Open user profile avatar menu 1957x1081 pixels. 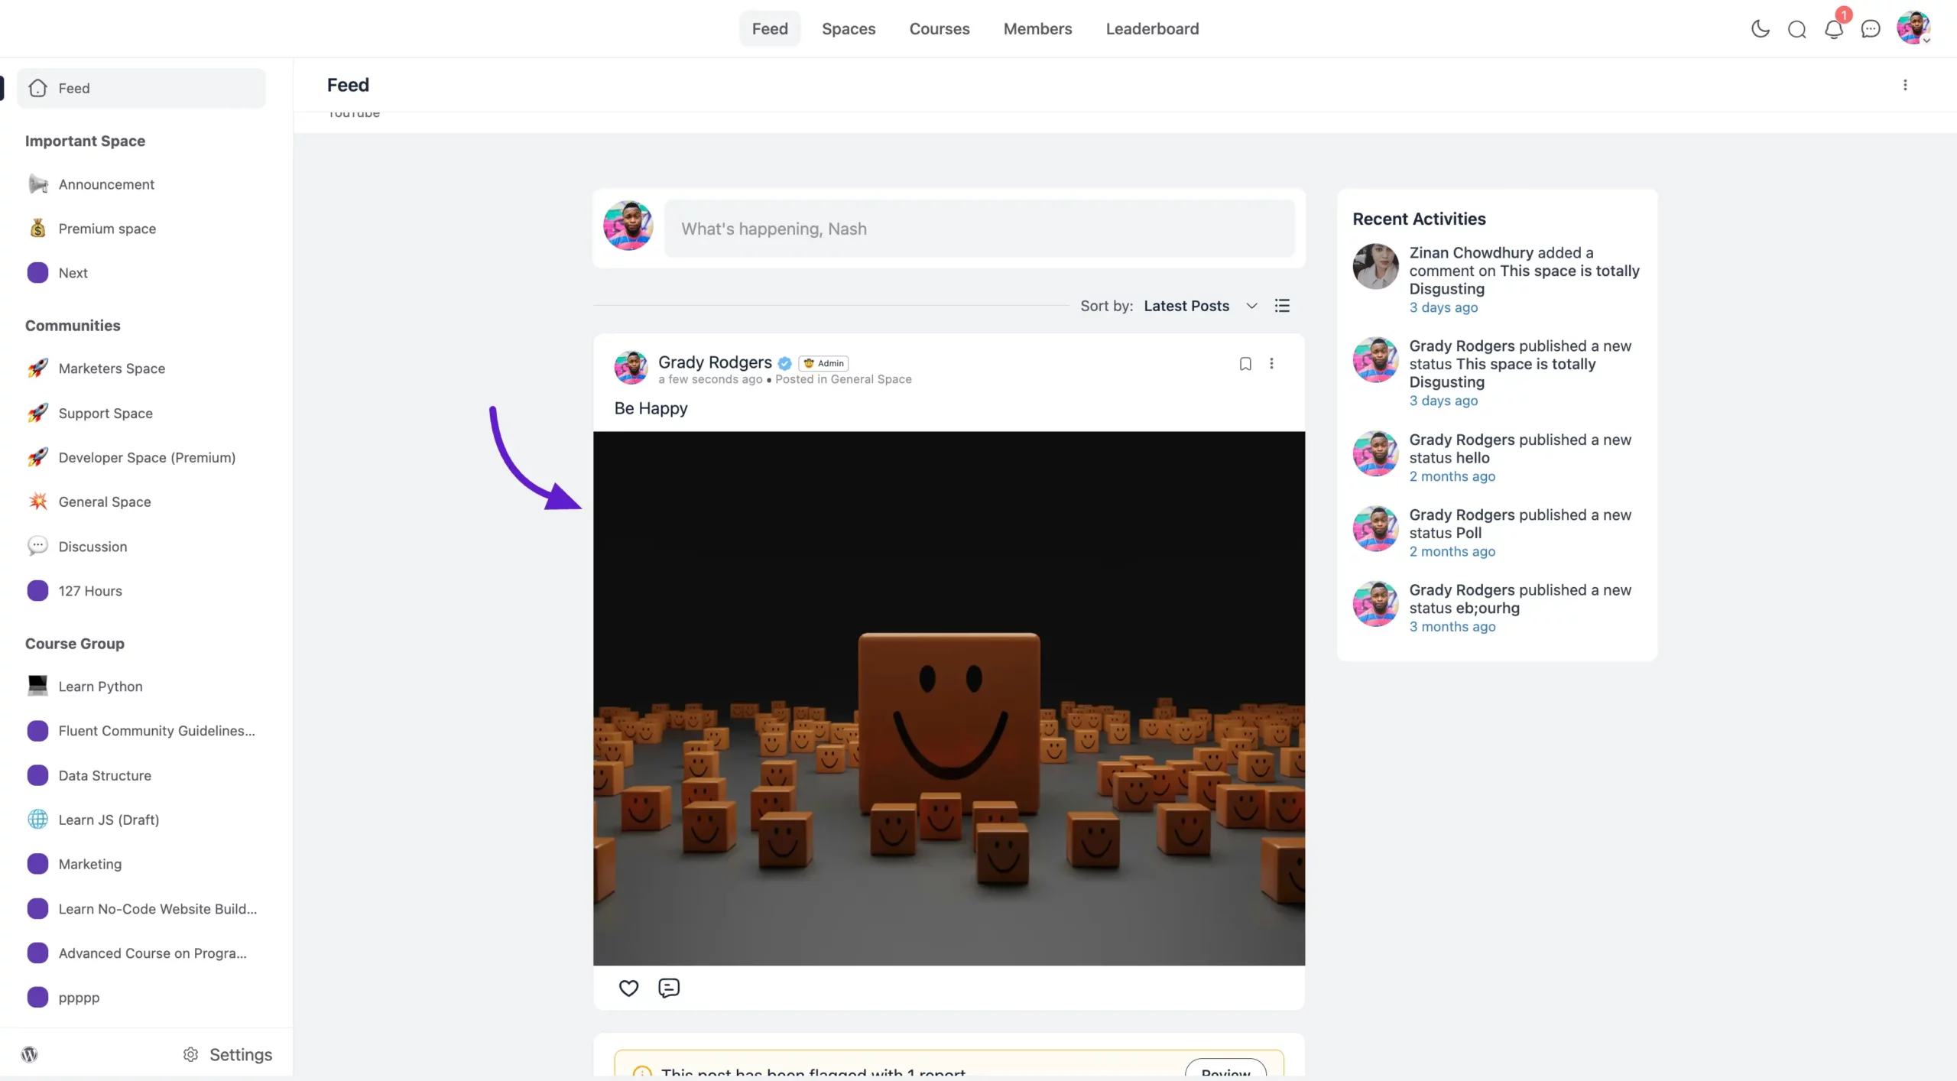click(x=1913, y=28)
